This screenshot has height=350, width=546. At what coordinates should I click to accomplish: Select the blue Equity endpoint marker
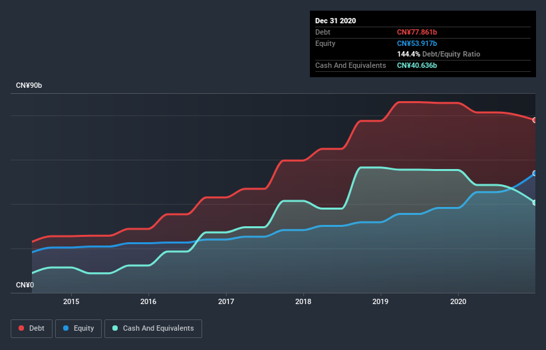tap(535, 174)
